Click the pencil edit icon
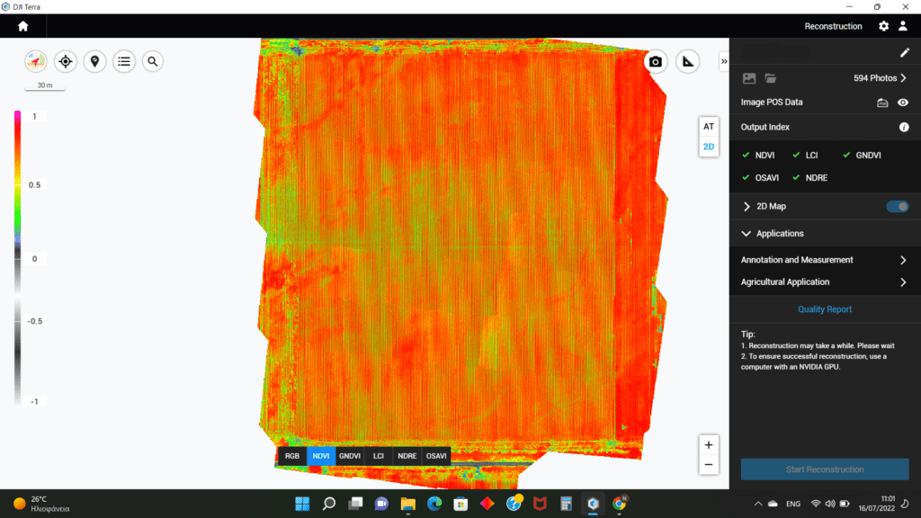Image resolution: width=921 pixels, height=518 pixels. coord(905,53)
